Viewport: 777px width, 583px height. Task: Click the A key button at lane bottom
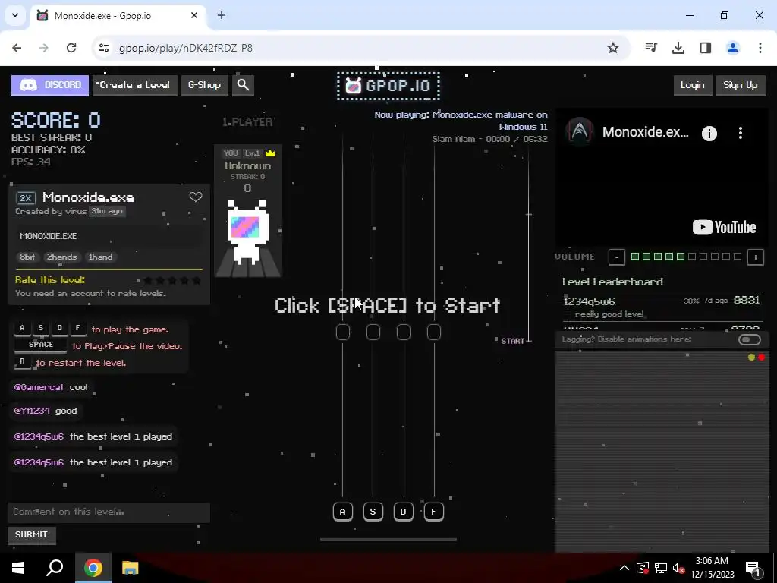point(343,512)
